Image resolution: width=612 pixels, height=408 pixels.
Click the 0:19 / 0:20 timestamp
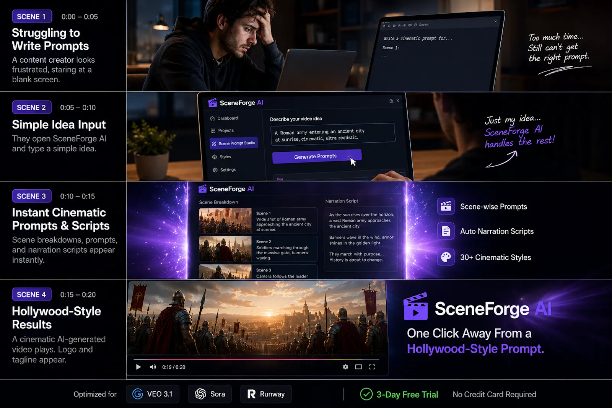click(174, 367)
